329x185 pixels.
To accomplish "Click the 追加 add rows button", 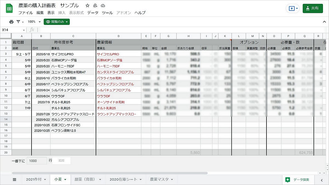I will coord(61,161).
